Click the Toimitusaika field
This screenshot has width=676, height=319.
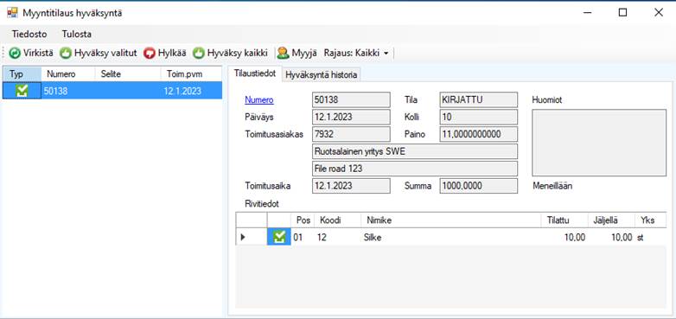pos(351,186)
